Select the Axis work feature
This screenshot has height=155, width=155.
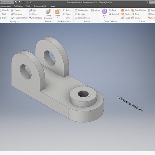pyautogui.click(x=66, y=10)
